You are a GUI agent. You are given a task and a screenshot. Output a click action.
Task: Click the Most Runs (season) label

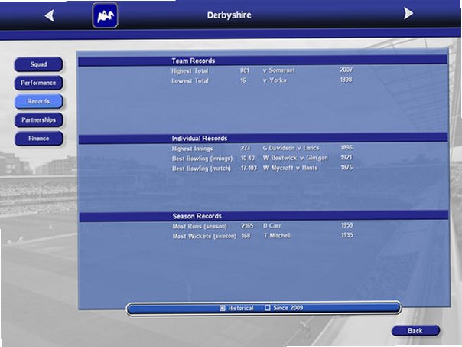point(200,227)
